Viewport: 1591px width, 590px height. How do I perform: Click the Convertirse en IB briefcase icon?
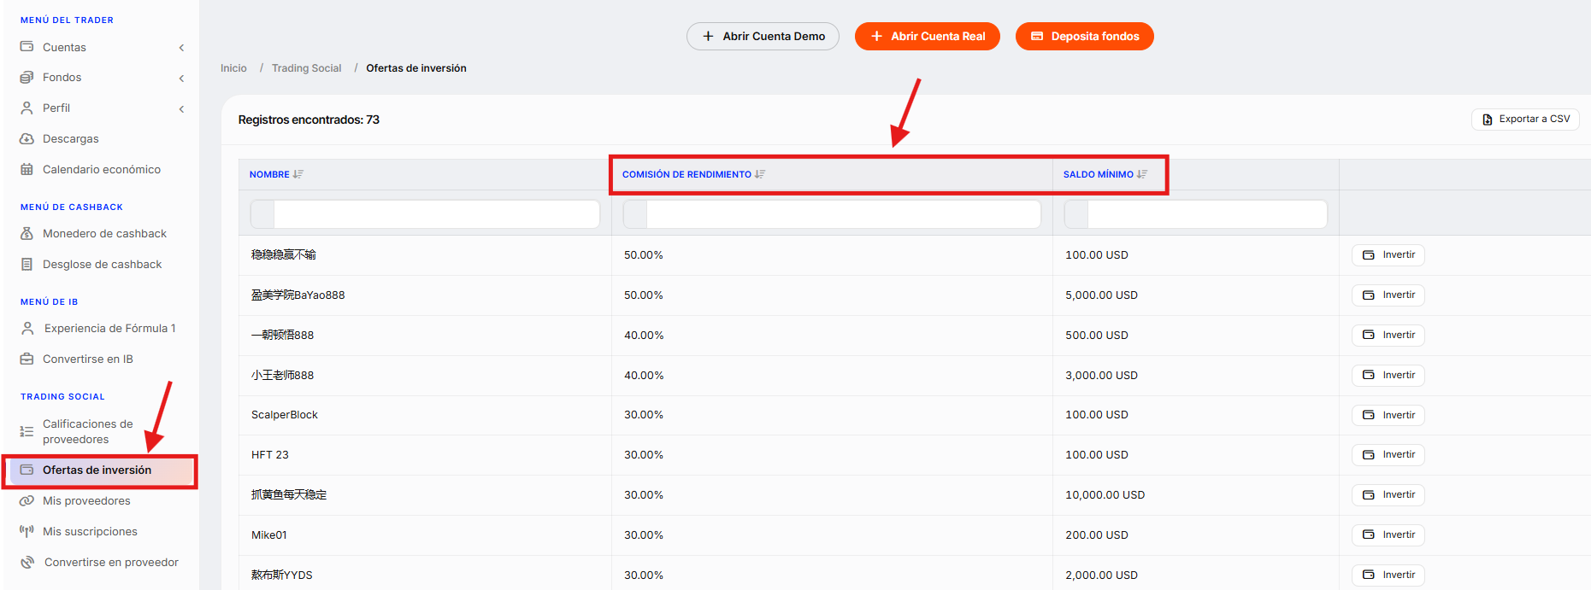[x=27, y=359]
